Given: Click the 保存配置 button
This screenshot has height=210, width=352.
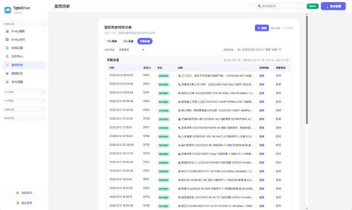Looking at the screenshot, I should (333, 6).
